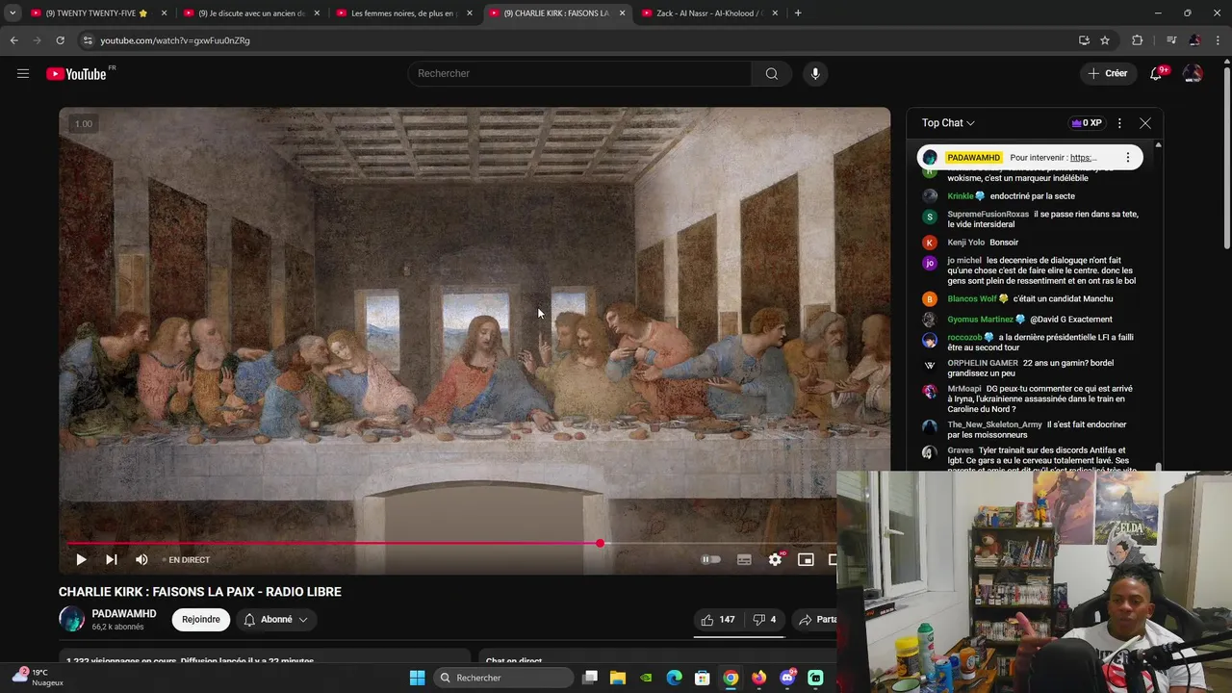Image resolution: width=1232 pixels, height=693 pixels.
Task: Open the Abonné subscription dropdown
Action: pyautogui.click(x=275, y=620)
